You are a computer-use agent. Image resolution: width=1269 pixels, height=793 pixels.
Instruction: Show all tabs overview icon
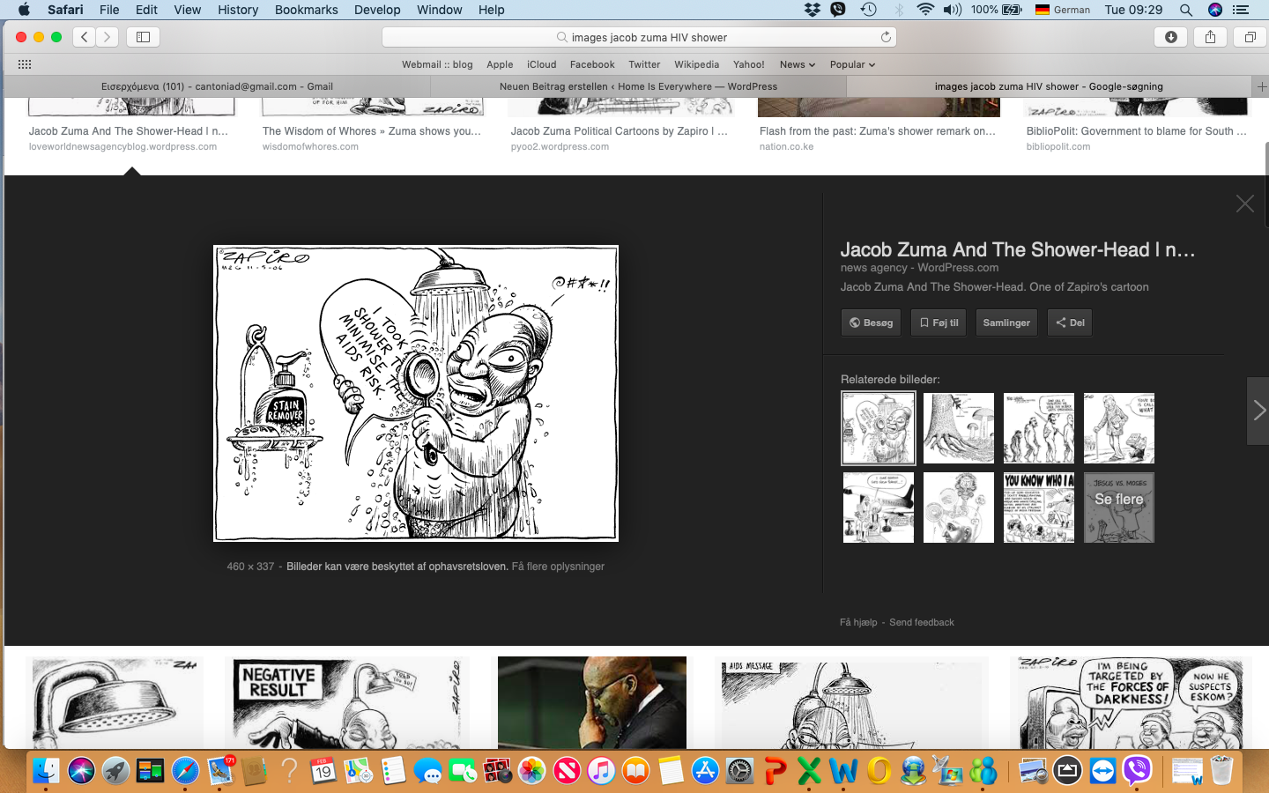pos(1250,37)
